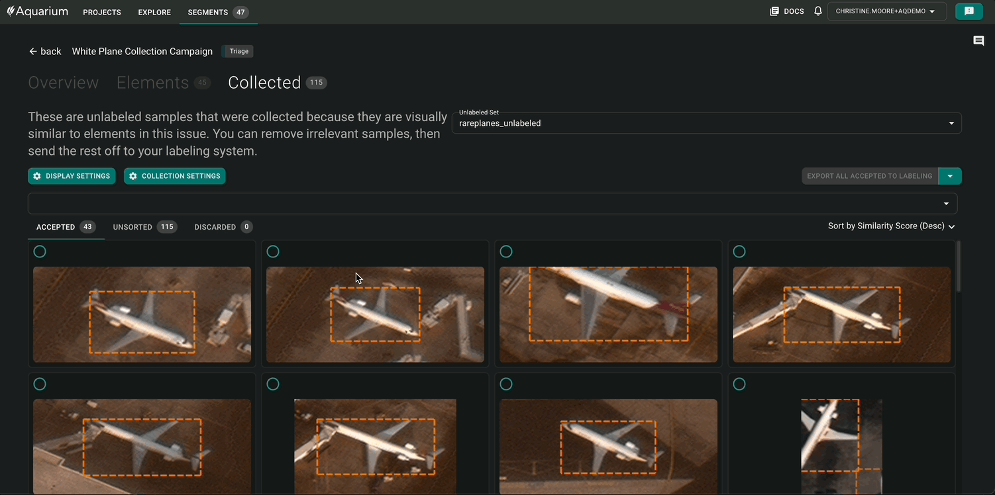Click the back arrow
This screenshot has width=995, height=495.
33,52
